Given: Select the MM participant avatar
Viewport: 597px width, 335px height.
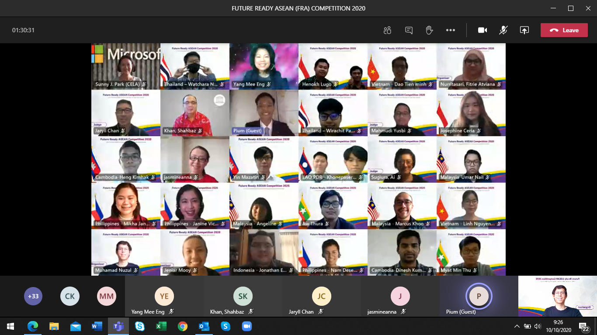Looking at the screenshot, I should click(106, 296).
